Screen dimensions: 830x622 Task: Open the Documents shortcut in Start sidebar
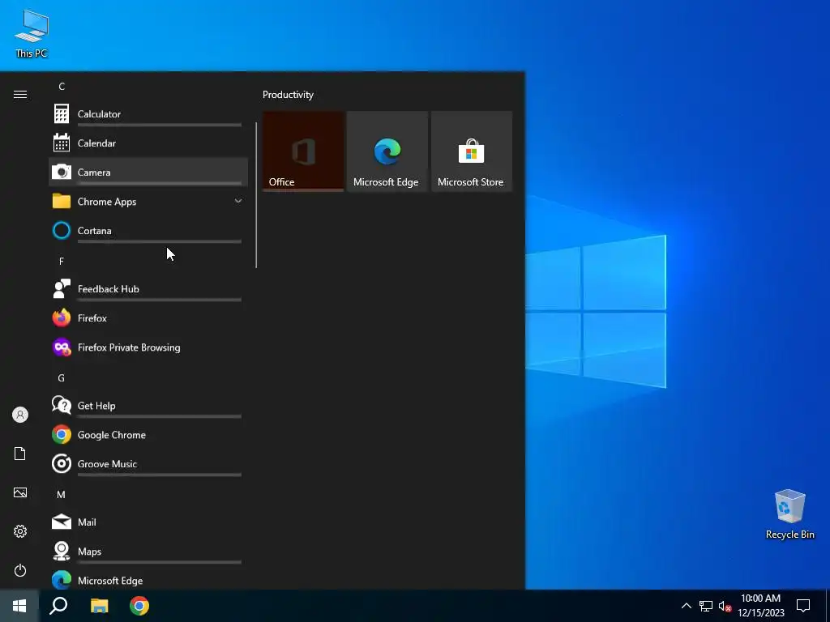point(20,454)
